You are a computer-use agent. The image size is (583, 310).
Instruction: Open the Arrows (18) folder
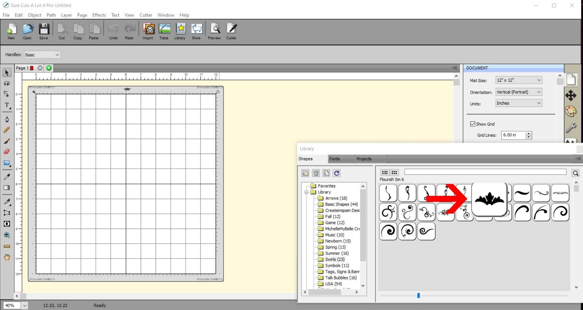click(332, 198)
